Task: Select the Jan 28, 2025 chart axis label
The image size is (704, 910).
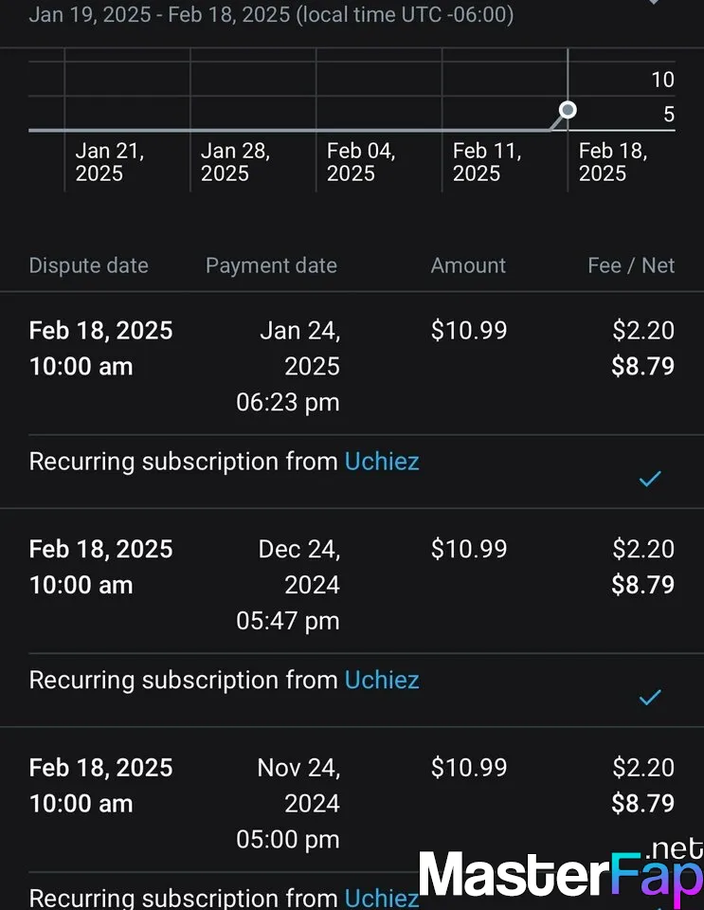Action: tap(235, 162)
